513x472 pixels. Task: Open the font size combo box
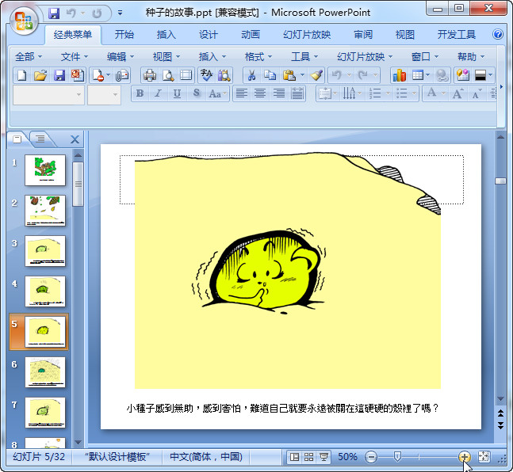[104, 95]
